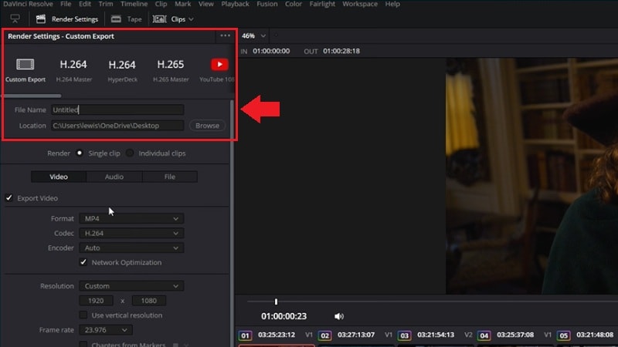The height and width of the screenshot is (347, 618).
Task: Toggle the Network Optimization checkbox
Action: [x=83, y=262]
